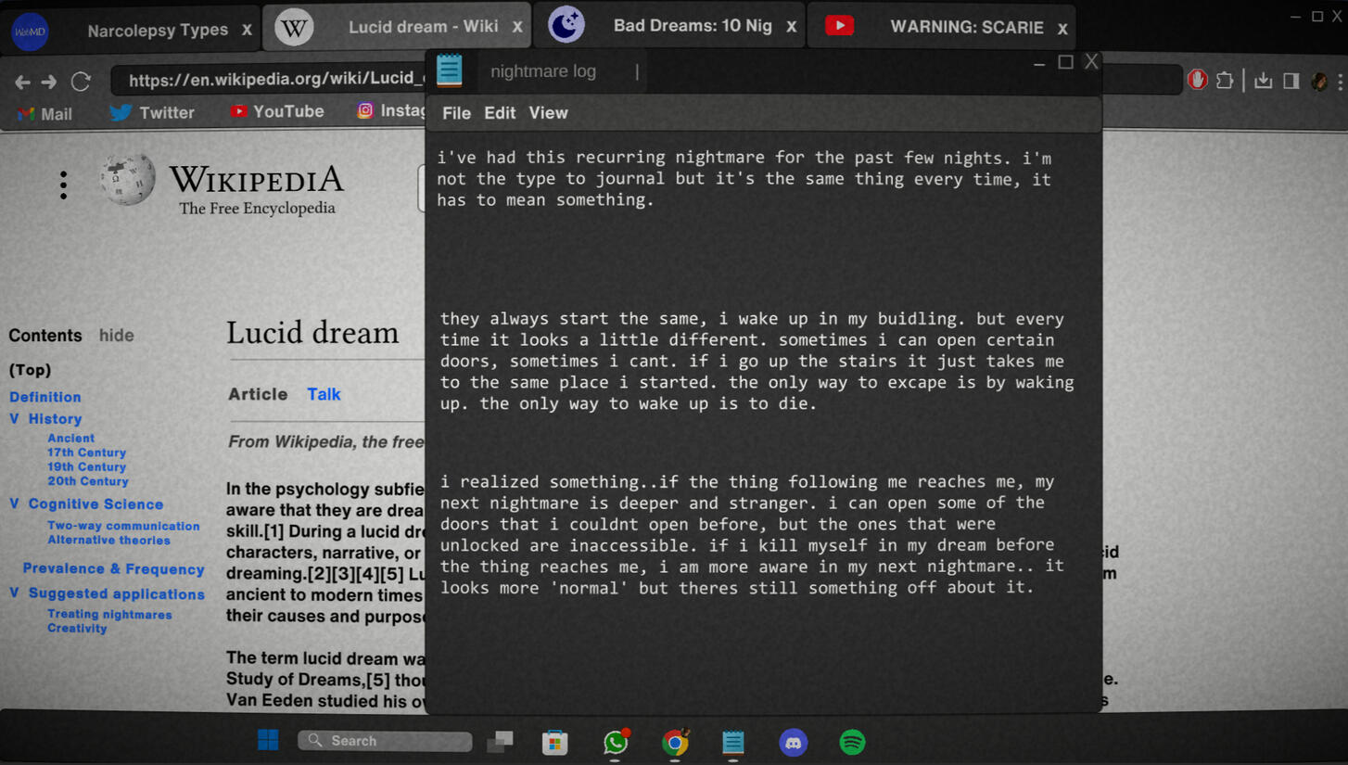Screen dimensions: 1348x765
Task: Click the browser reload icon
Action: pyautogui.click(x=81, y=82)
